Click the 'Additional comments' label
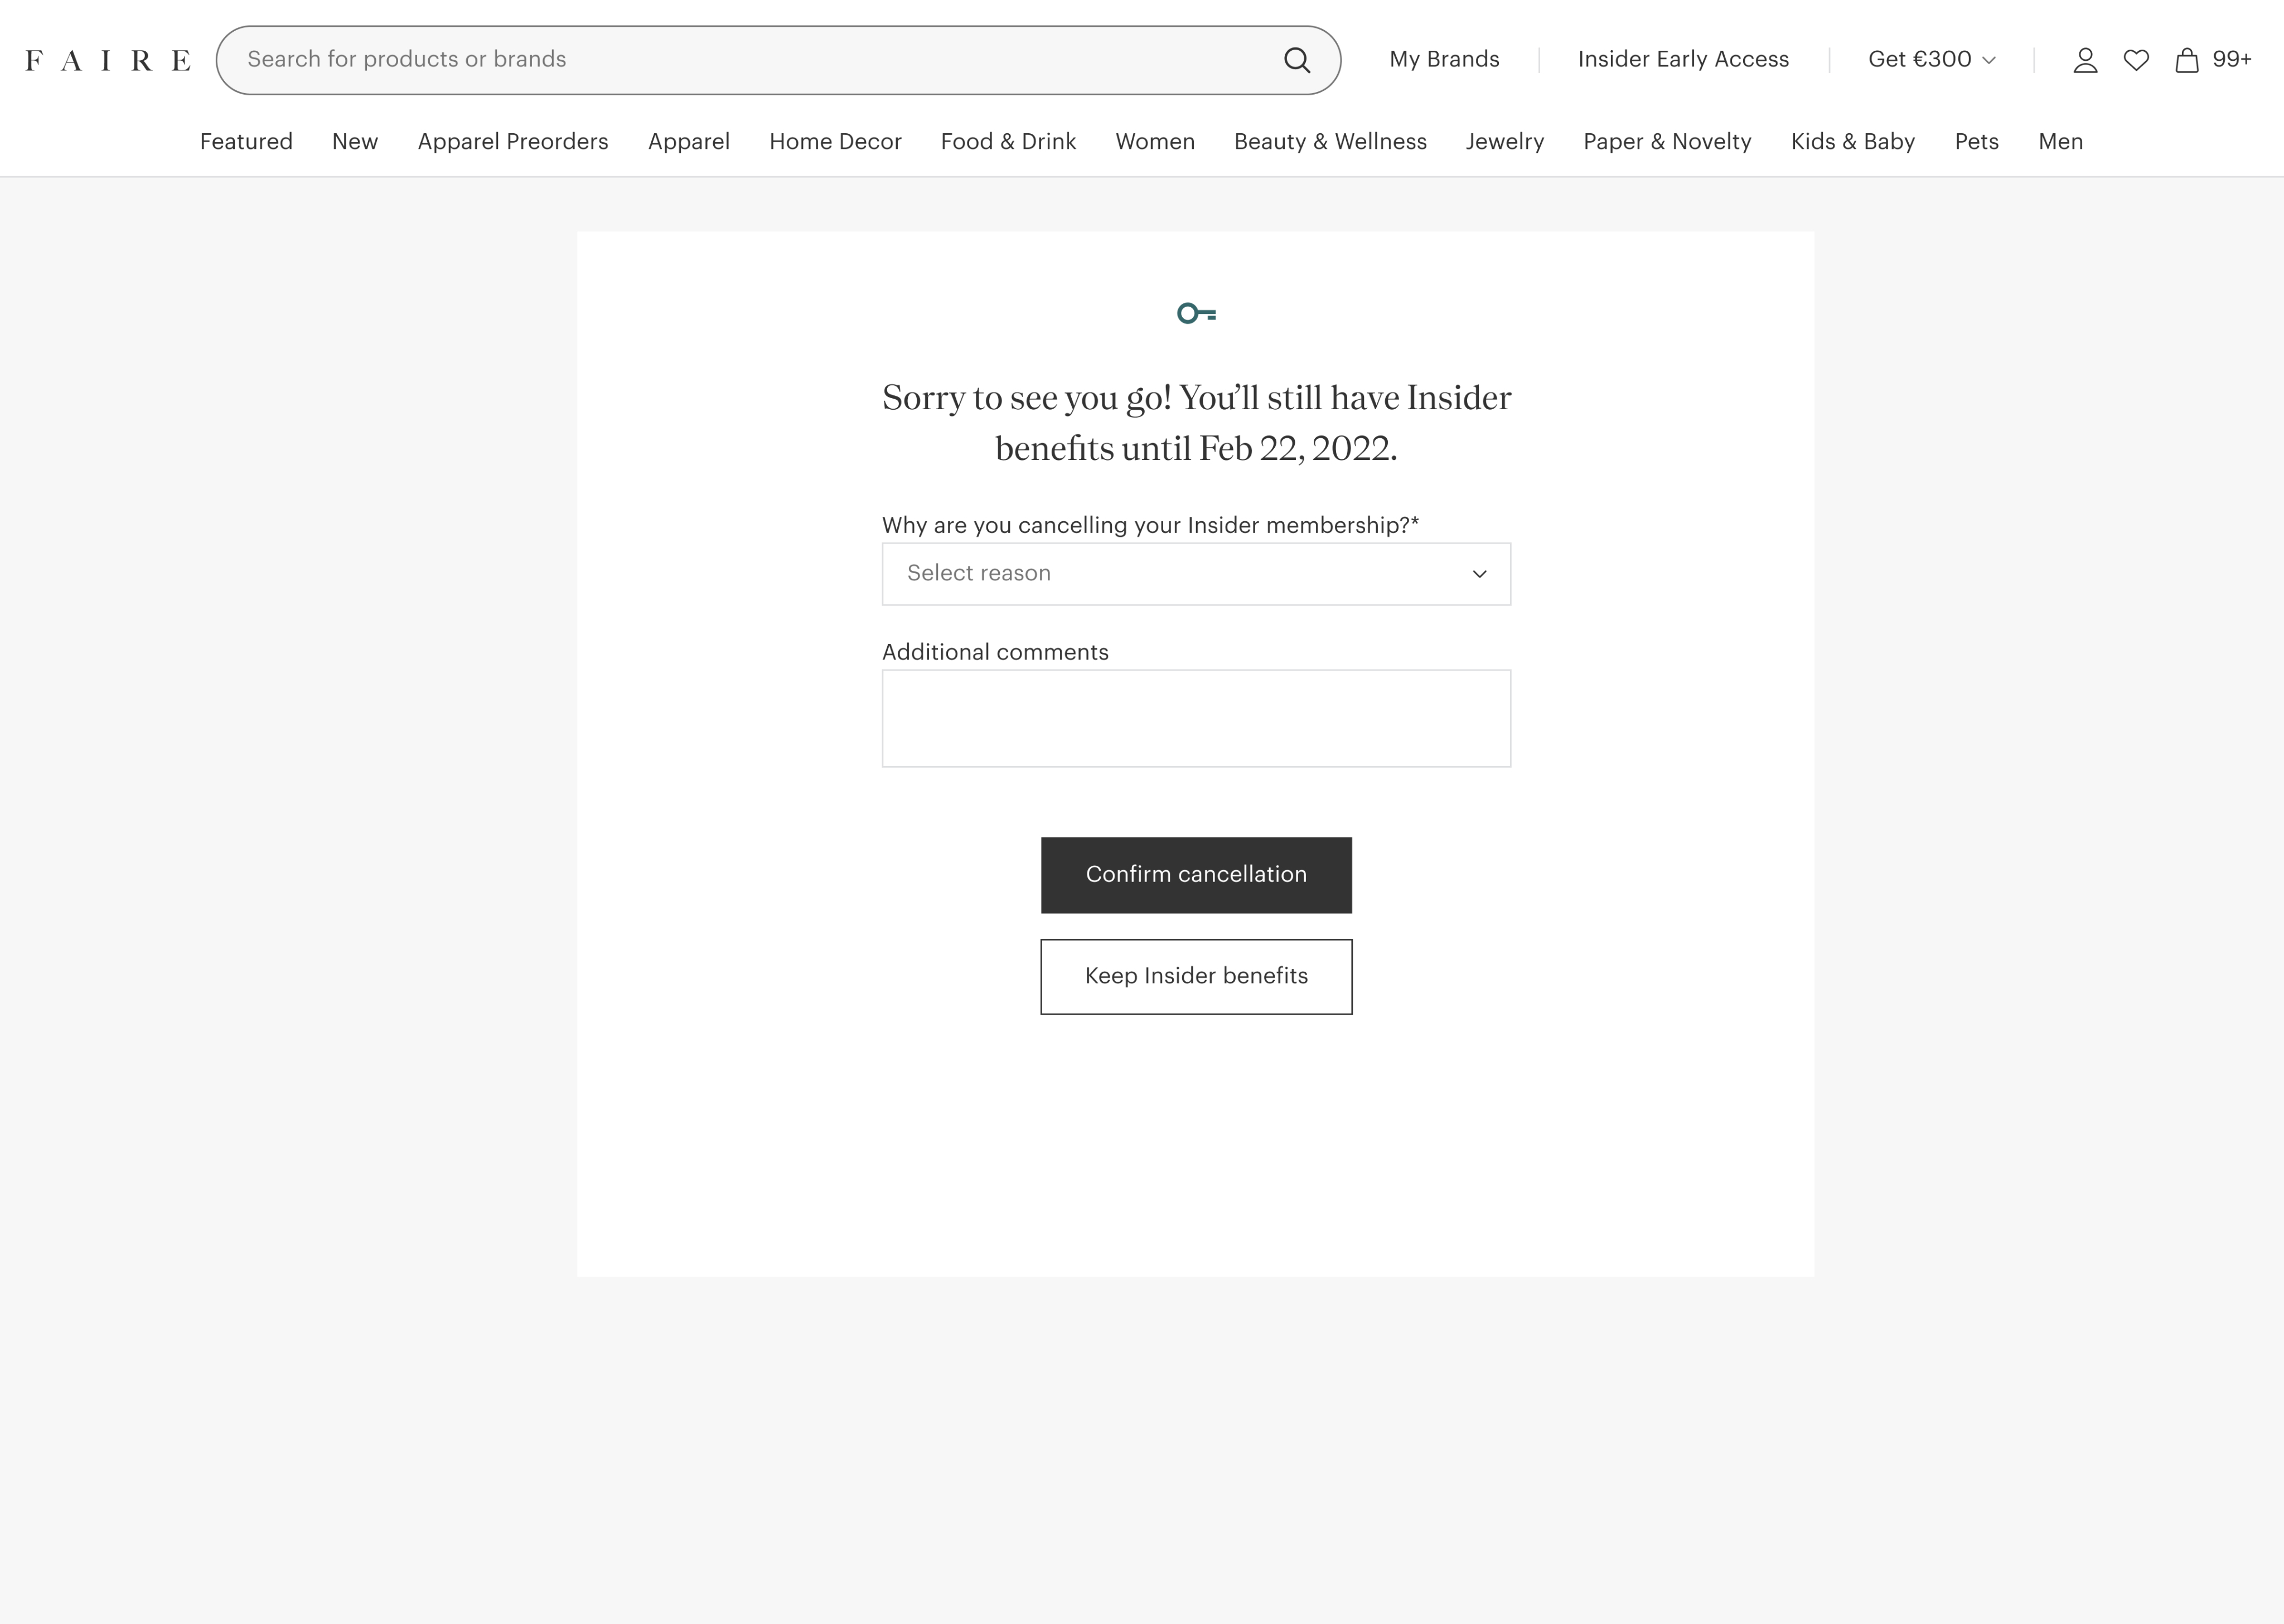The image size is (2284, 1624). pos(995,652)
